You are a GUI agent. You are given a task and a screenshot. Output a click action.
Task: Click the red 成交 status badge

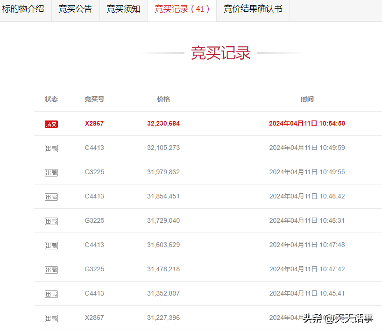point(51,124)
